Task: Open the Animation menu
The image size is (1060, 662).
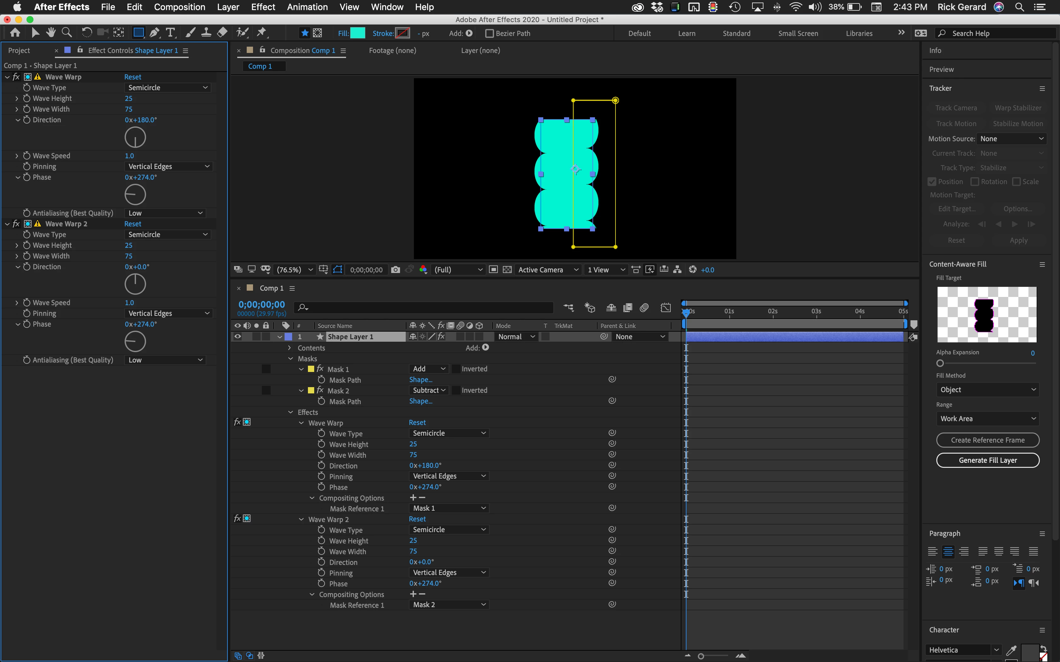Action: [307, 7]
